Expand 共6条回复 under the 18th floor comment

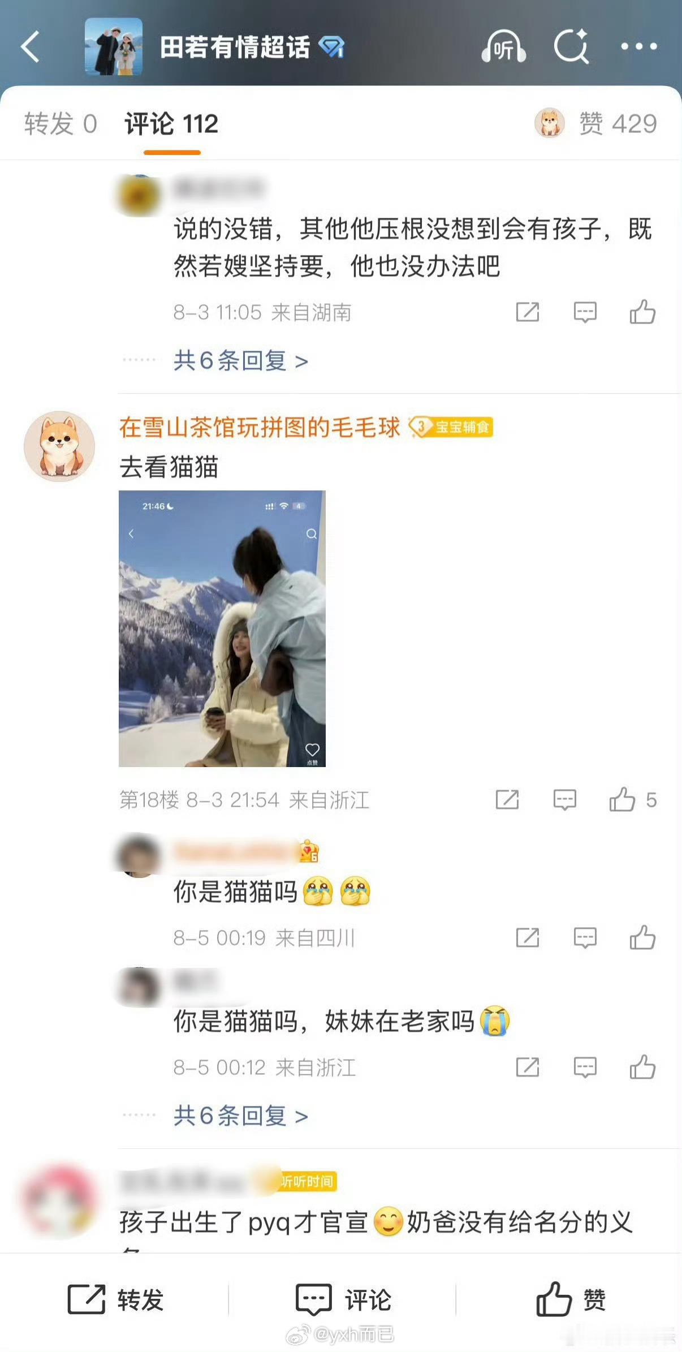coord(241,1116)
